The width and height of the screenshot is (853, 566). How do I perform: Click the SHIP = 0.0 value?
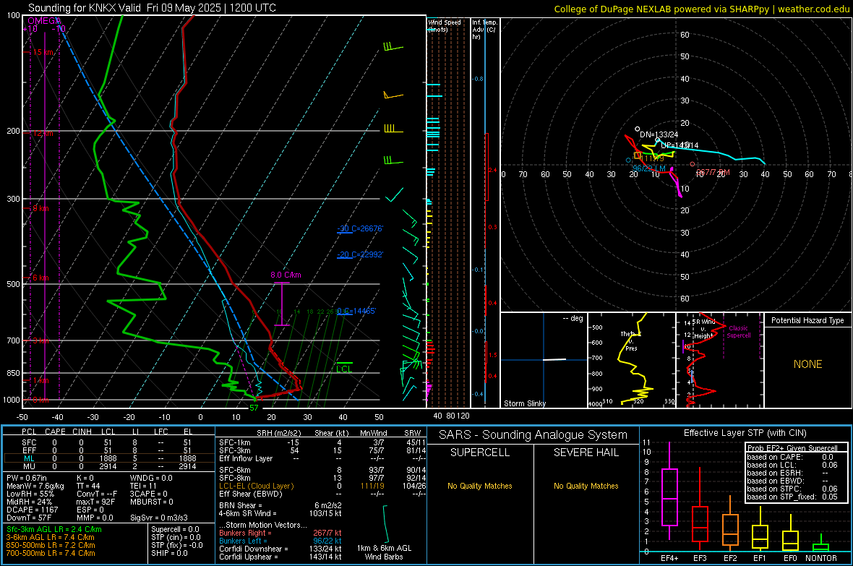[x=169, y=553]
